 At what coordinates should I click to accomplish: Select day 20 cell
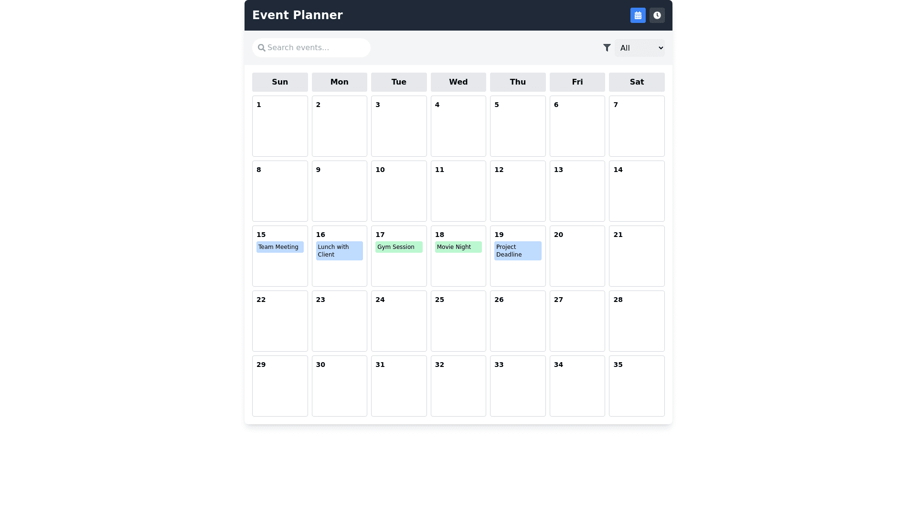tap(577, 256)
